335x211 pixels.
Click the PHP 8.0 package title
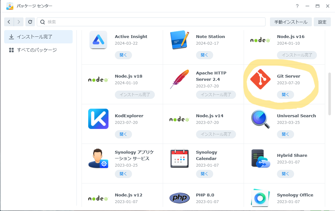pos(205,195)
